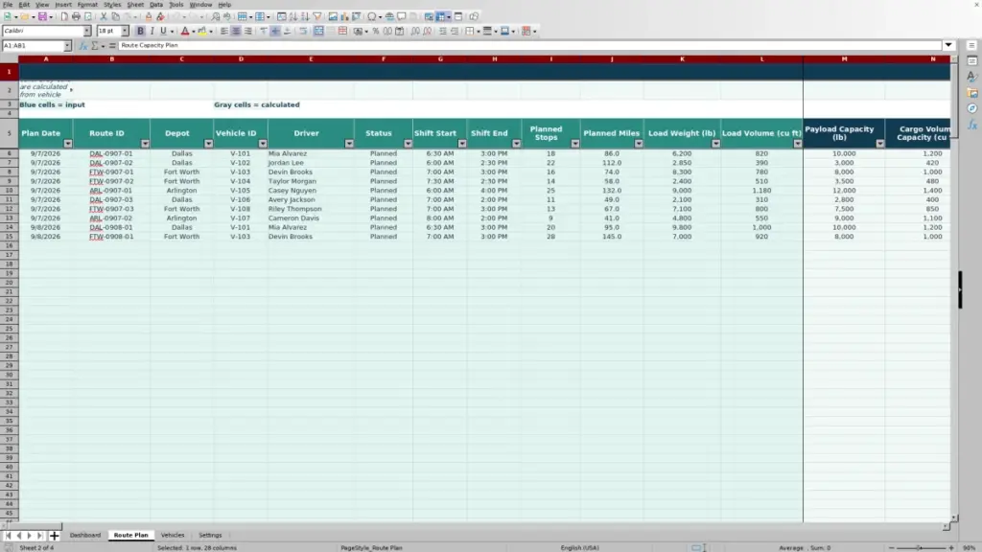
Task: Click the Formula equals sign icon
Action: (112, 46)
